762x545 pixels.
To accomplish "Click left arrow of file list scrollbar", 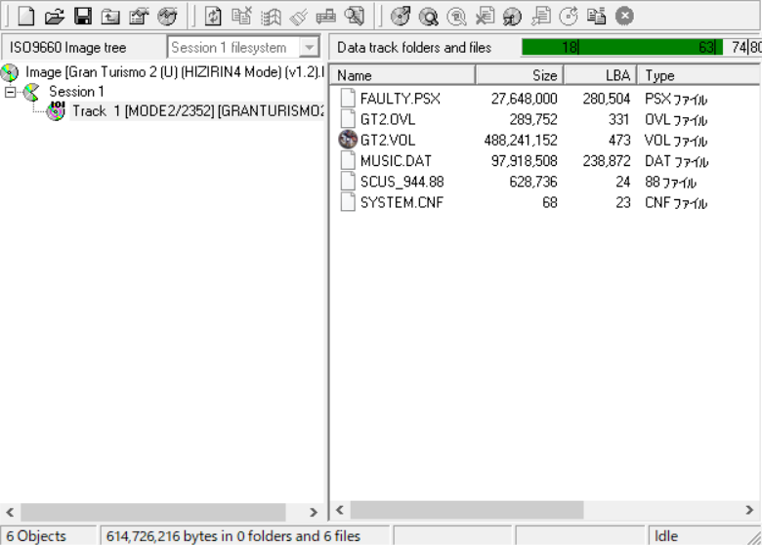I will pos(340,510).
